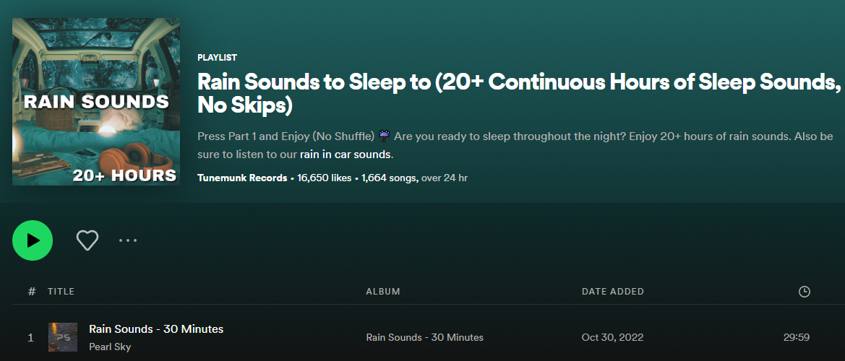Viewport: 845px width, 361px height.
Task: Click the clock duration column icon
Action: pyautogui.click(x=804, y=292)
